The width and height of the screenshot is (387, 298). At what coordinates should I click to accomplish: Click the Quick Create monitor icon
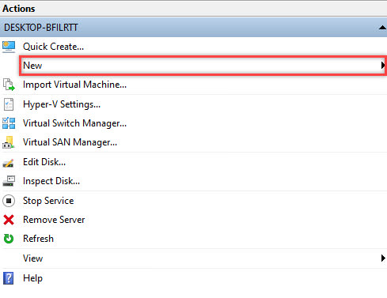(x=9, y=47)
